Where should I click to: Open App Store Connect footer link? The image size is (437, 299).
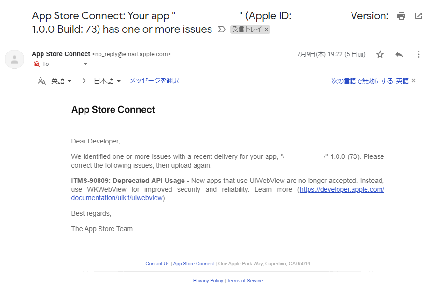194,264
